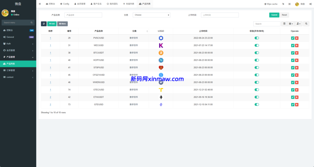Click the Ethereum logo of ETH/USDT
The width and height of the screenshot is (314, 167).
point(161,97)
